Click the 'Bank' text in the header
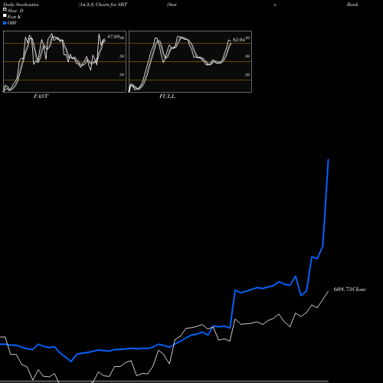The image size is (383, 383). [352, 5]
